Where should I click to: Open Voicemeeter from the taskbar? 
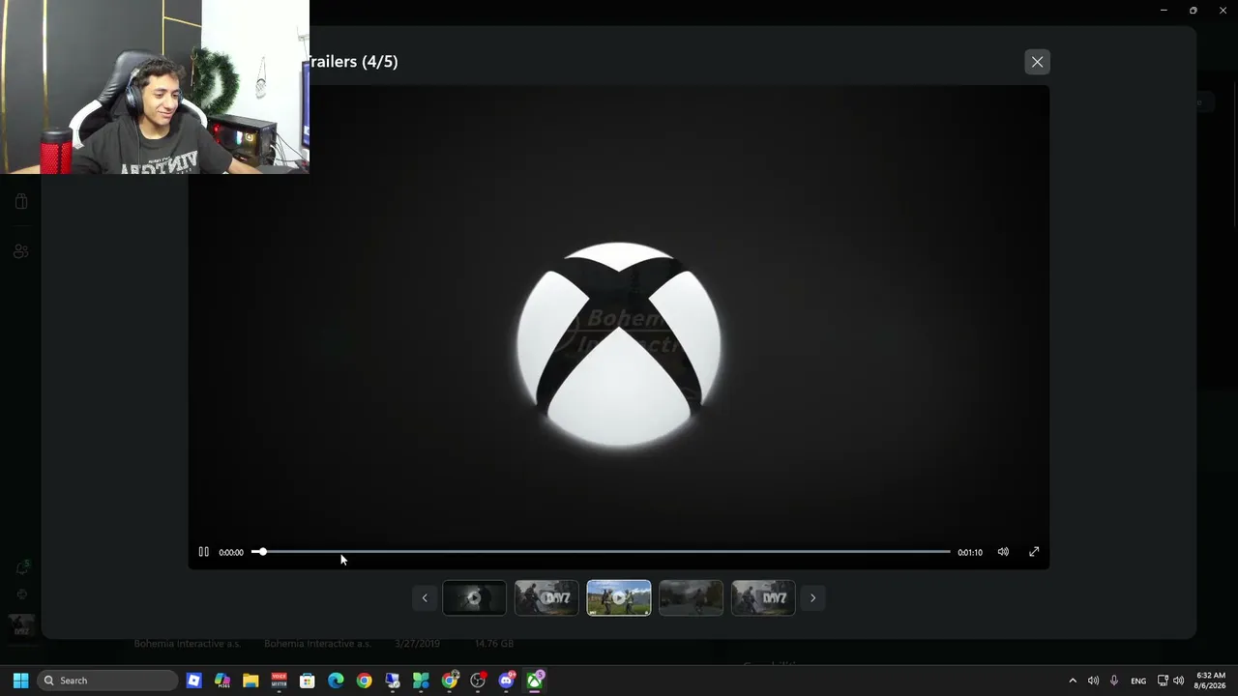pos(279,681)
